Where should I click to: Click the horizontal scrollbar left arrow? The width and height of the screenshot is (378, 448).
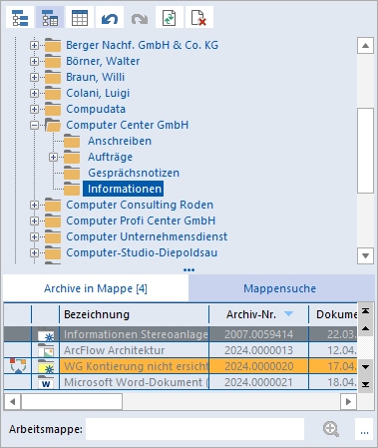tap(12, 402)
